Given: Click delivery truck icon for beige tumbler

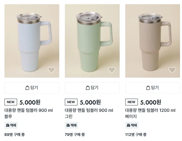Looking at the screenshot, I should [x=128, y=125].
